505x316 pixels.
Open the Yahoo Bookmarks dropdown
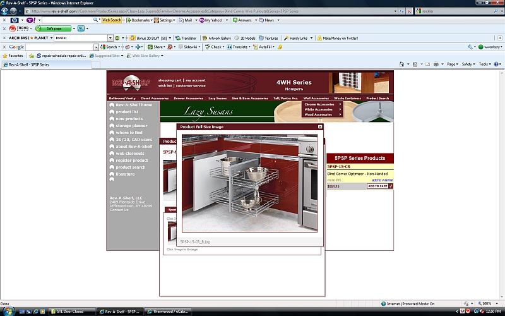point(139,20)
